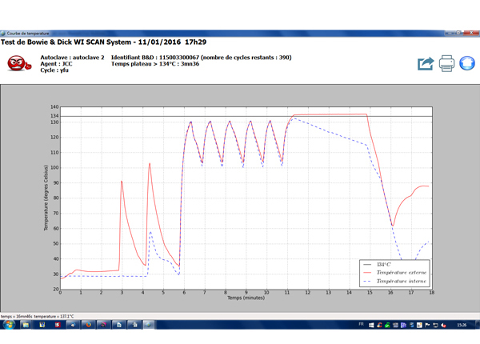
Task: Click the minimize window button
Action: [x=449, y=33]
